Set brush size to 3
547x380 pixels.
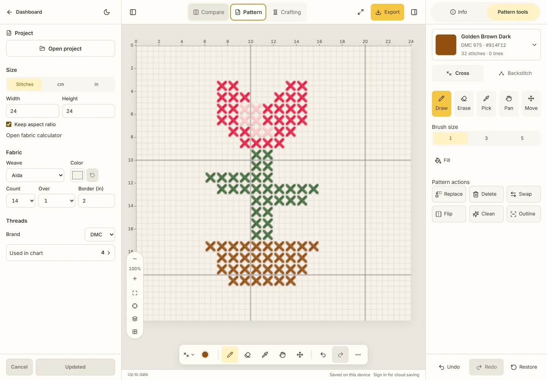pyautogui.click(x=486, y=138)
